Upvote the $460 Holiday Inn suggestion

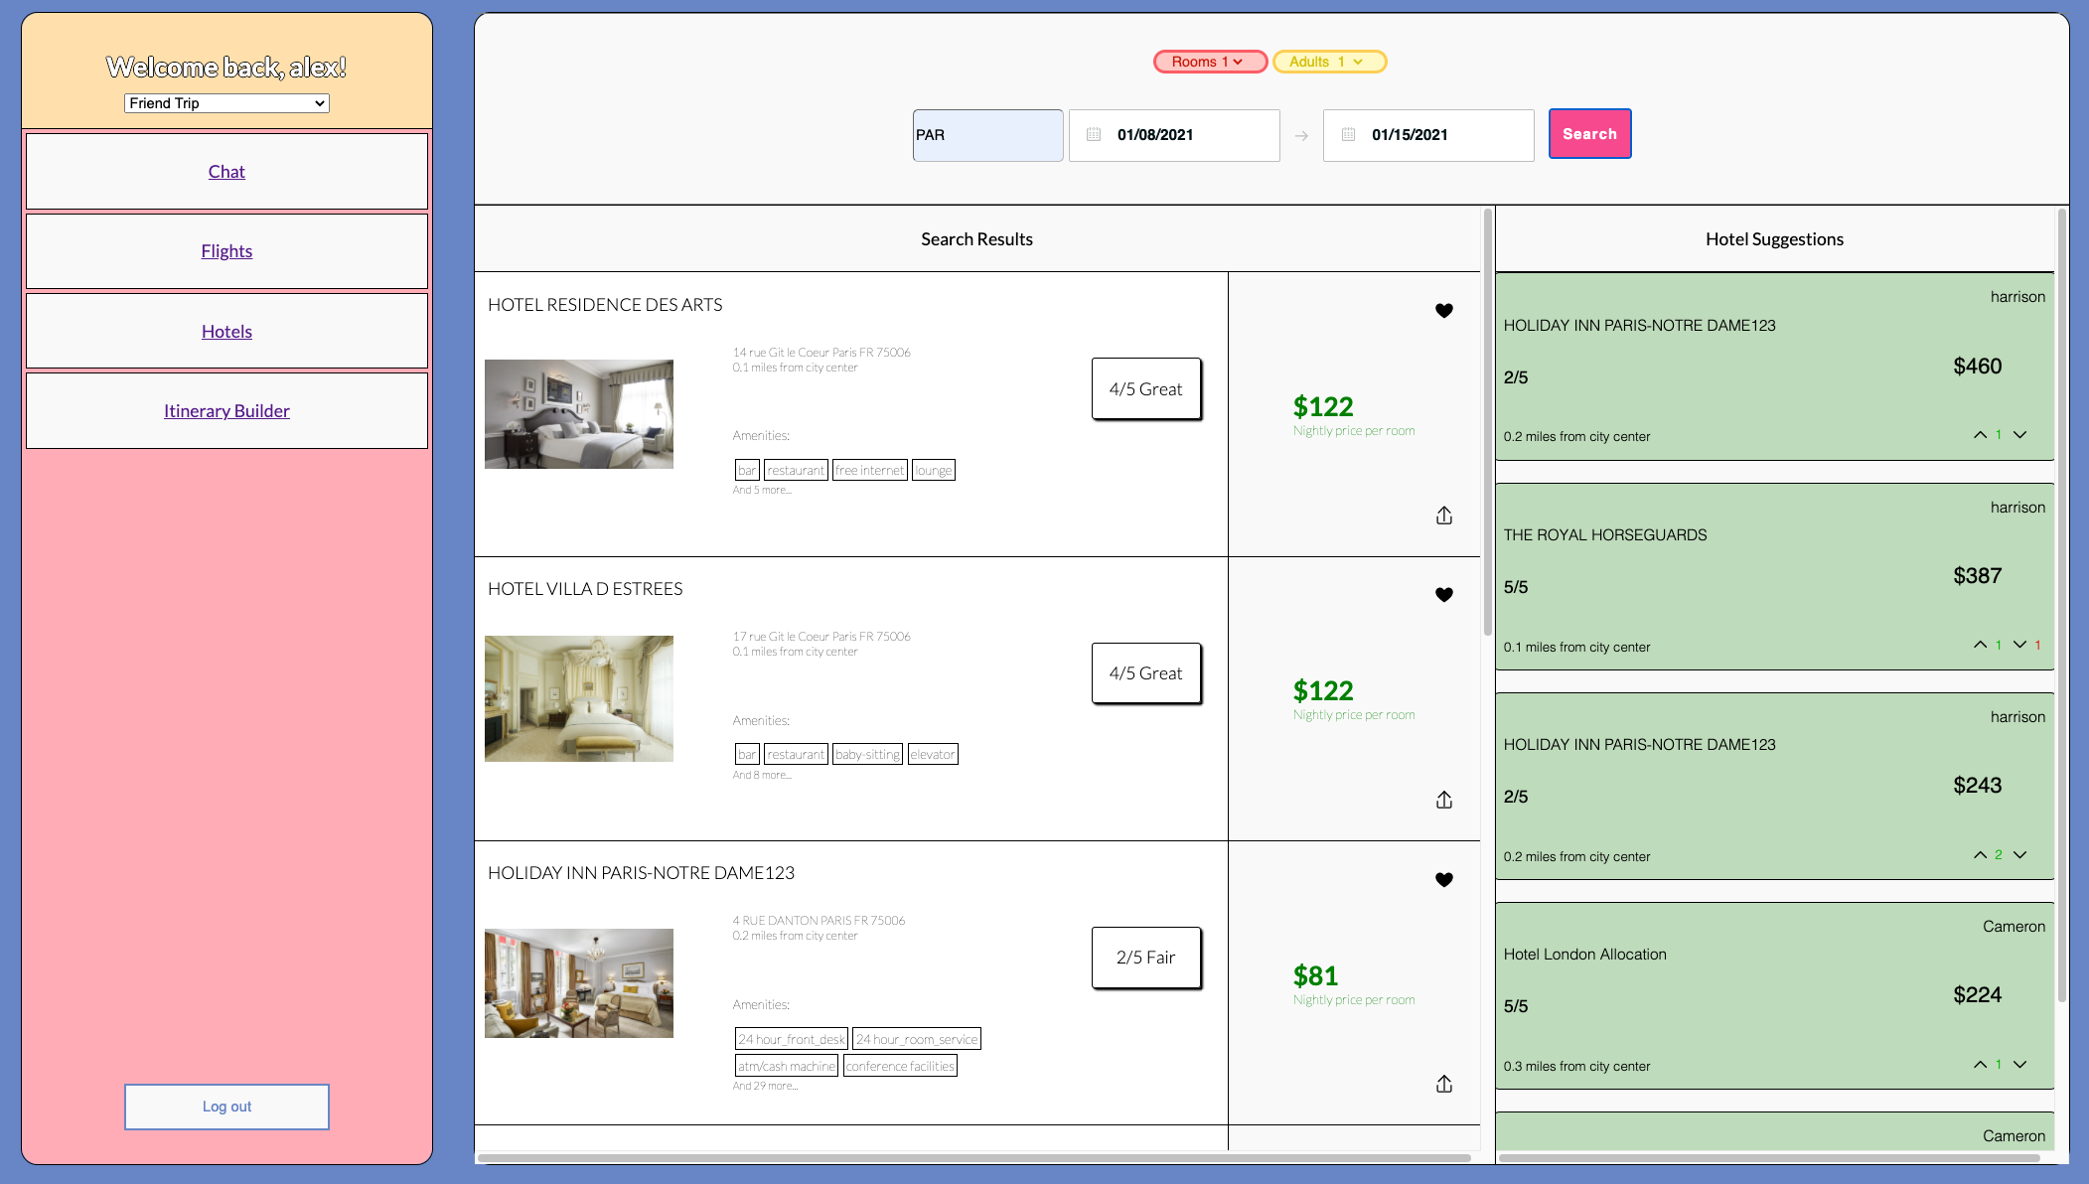pos(1980,435)
